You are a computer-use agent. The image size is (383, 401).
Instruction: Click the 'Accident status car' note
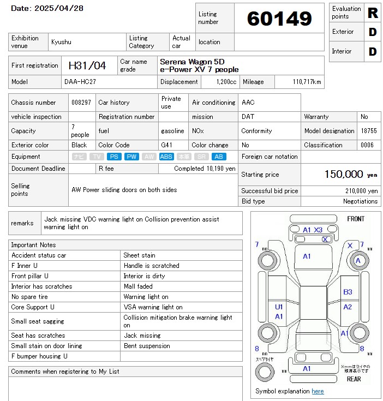[x=39, y=255]
